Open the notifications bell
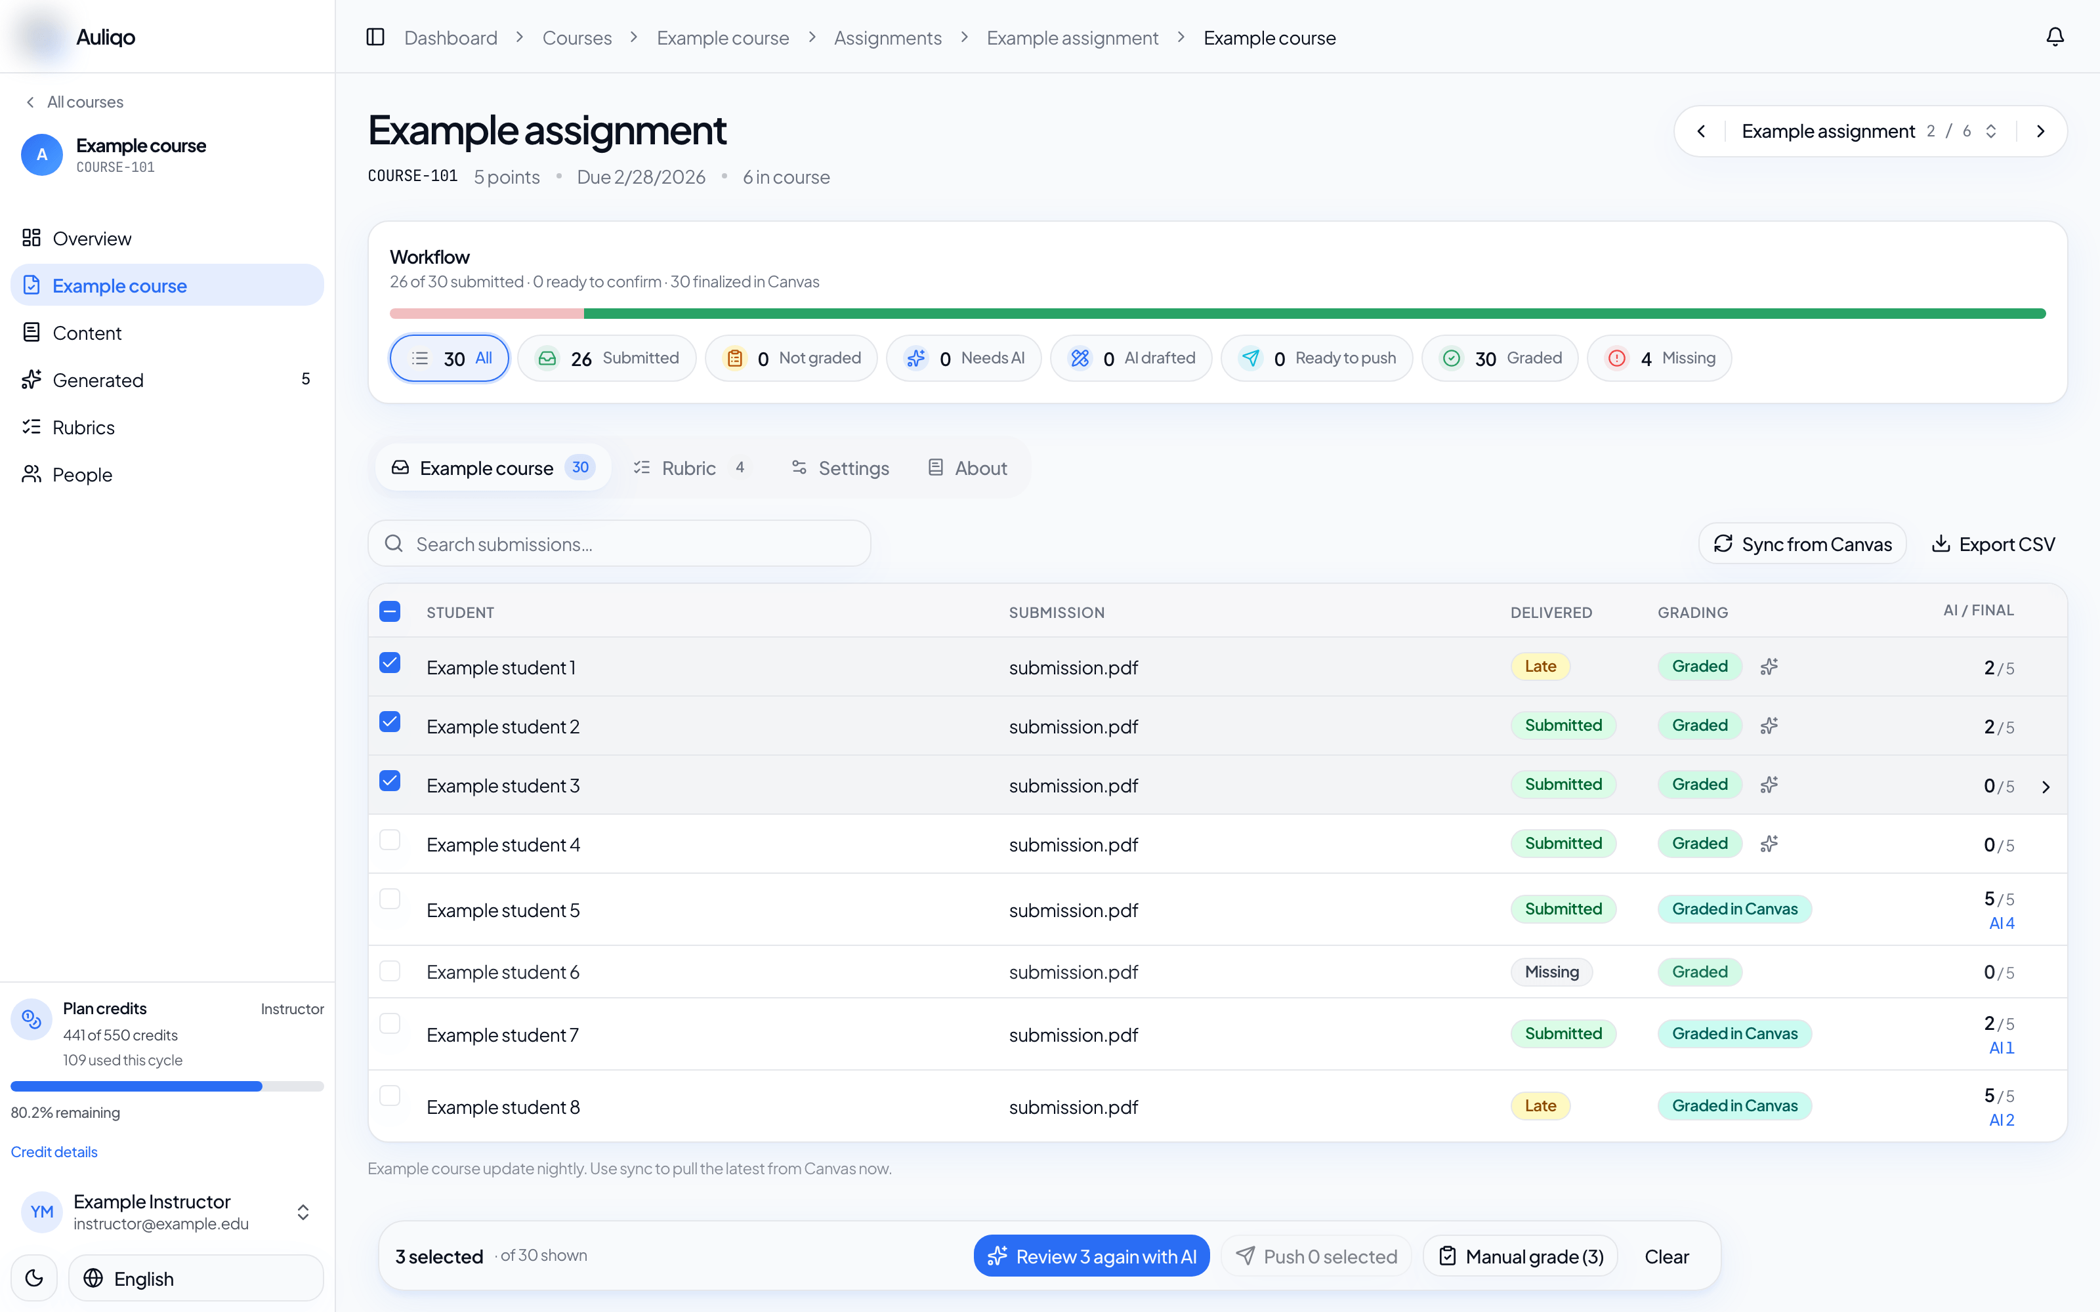 [2055, 37]
